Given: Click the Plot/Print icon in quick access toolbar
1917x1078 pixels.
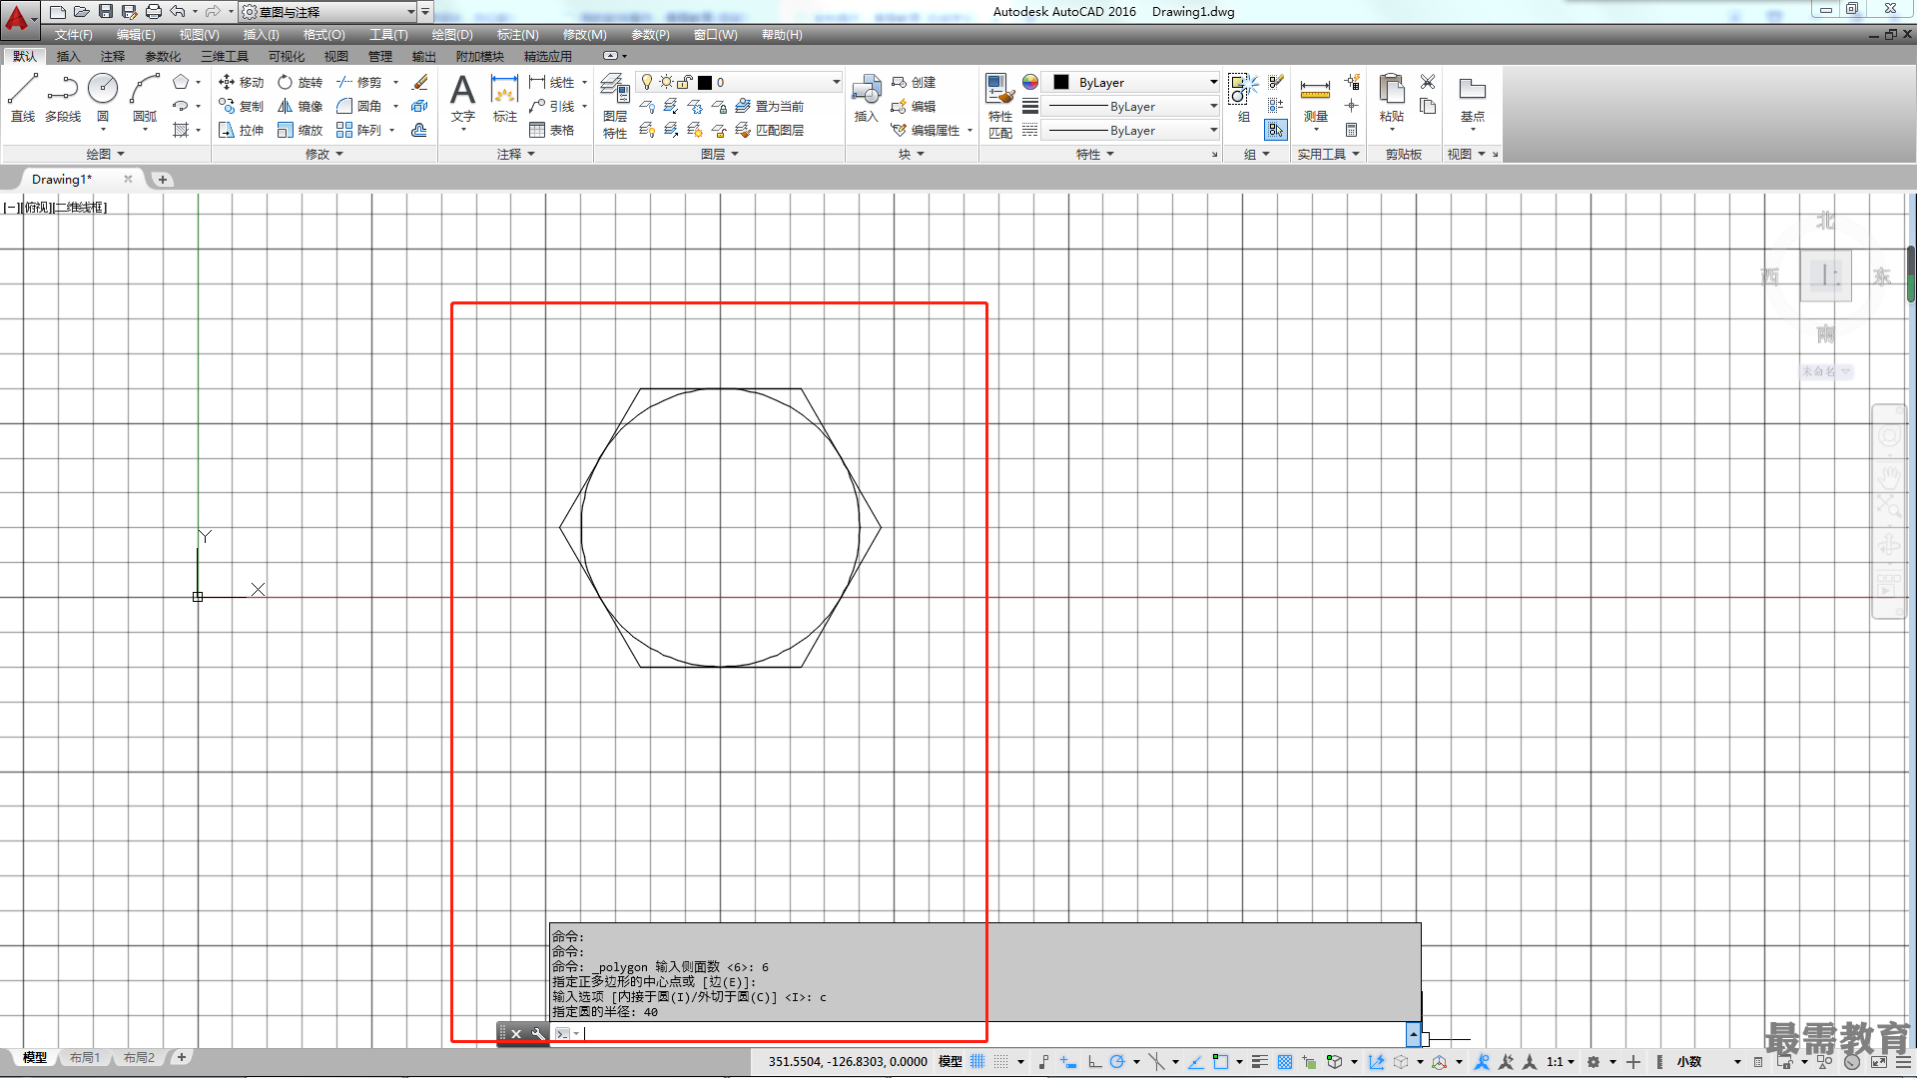Looking at the screenshot, I should click(153, 12).
